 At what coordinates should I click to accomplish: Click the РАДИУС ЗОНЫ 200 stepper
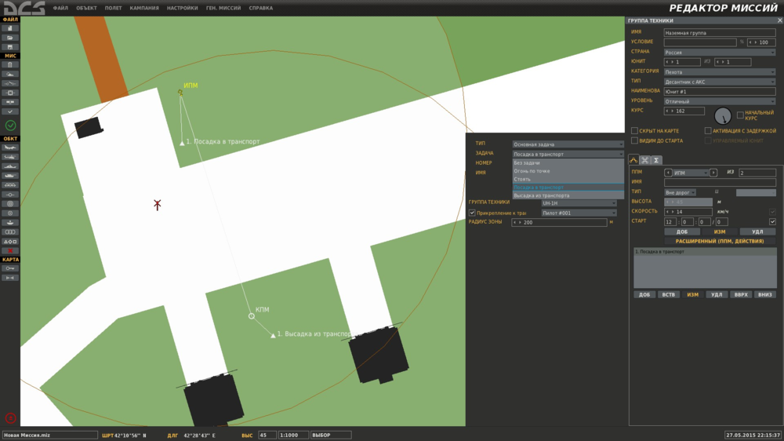pos(559,222)
